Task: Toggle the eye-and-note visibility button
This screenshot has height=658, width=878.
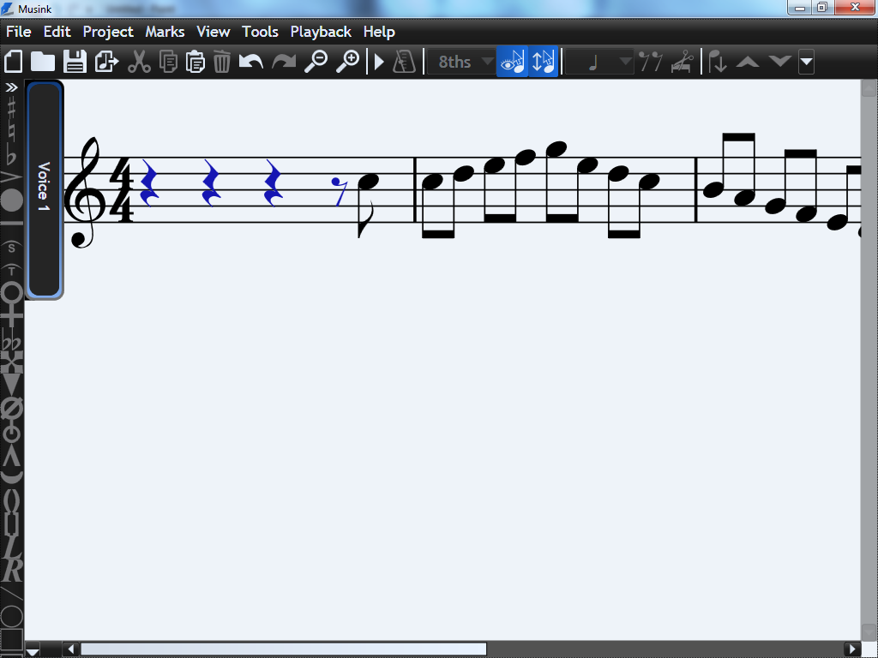Action: (512, 62)
